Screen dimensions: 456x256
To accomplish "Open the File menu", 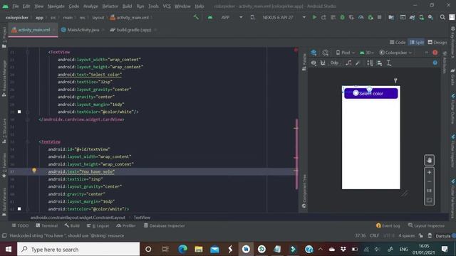I will pos(16,6).
